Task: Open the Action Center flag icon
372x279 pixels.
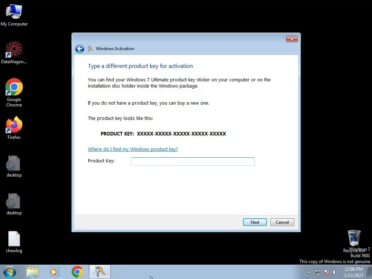Action: point(327,272)
